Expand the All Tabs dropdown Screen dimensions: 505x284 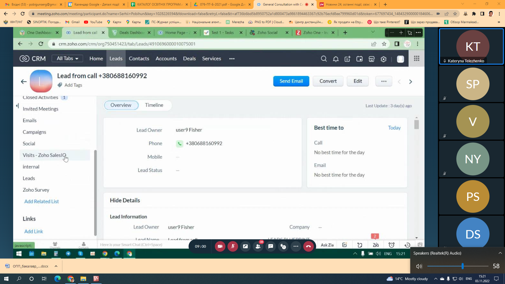(67, 58)
